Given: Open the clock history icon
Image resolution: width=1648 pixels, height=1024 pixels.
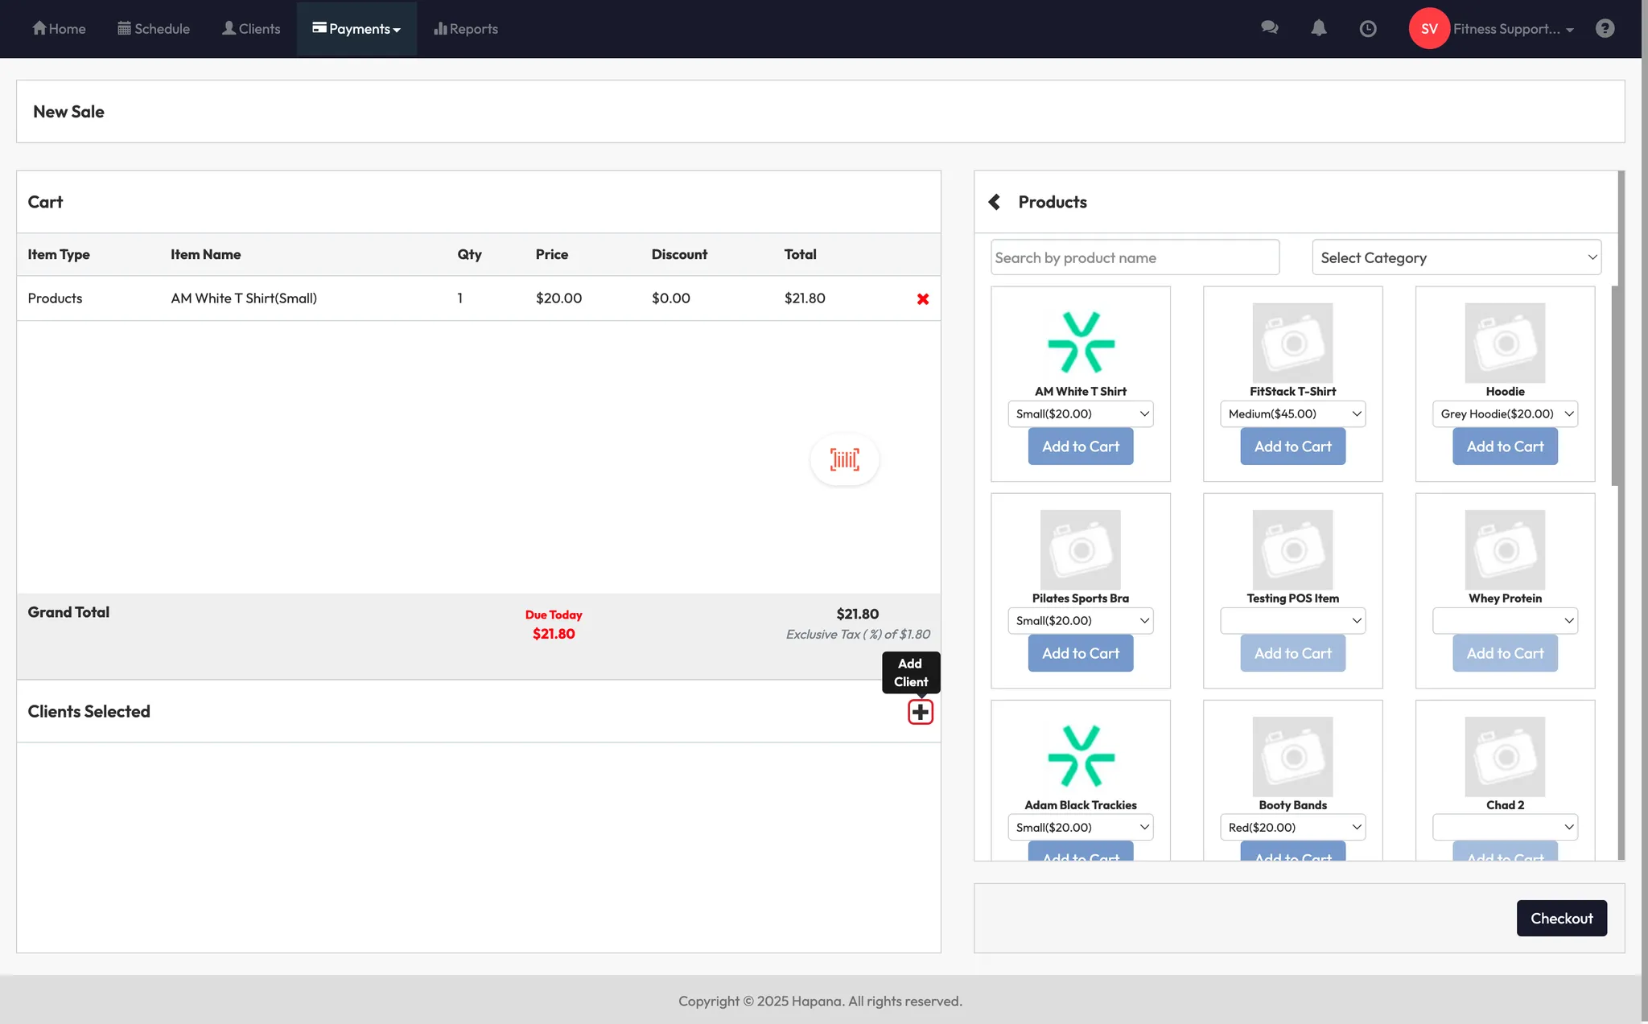Looking at the screenshot, I should coord(1367,29).
